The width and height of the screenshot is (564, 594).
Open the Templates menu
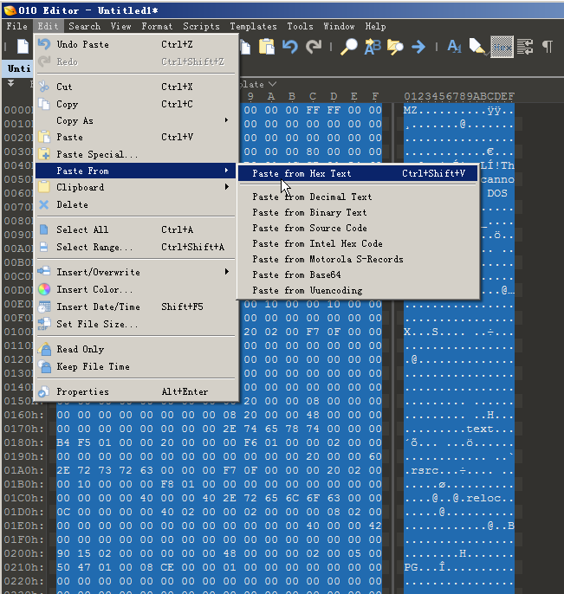(x=253, y=27)
